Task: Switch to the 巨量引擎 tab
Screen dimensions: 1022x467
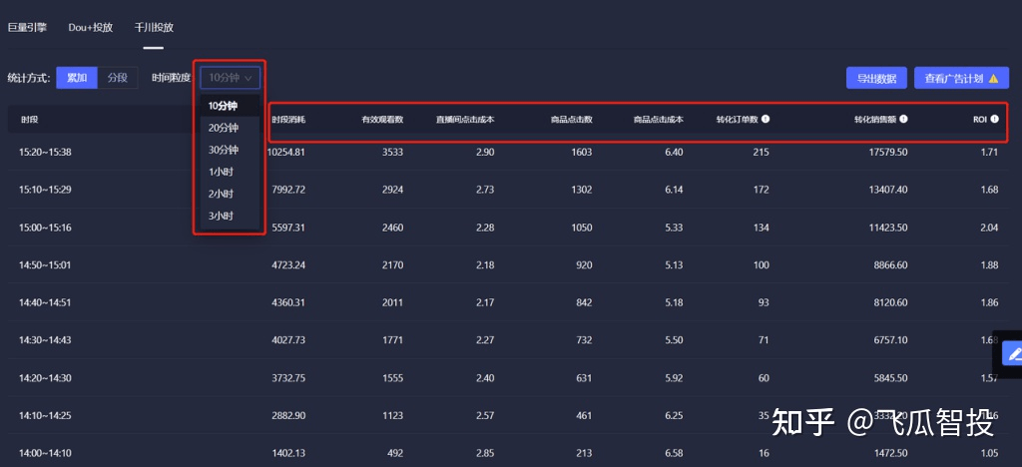Action: pos(27,27)
